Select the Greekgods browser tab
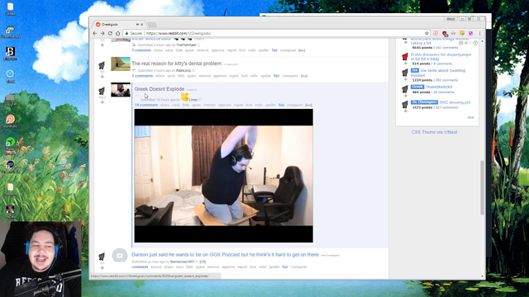 pyautogui.click(x=119, y=24)
